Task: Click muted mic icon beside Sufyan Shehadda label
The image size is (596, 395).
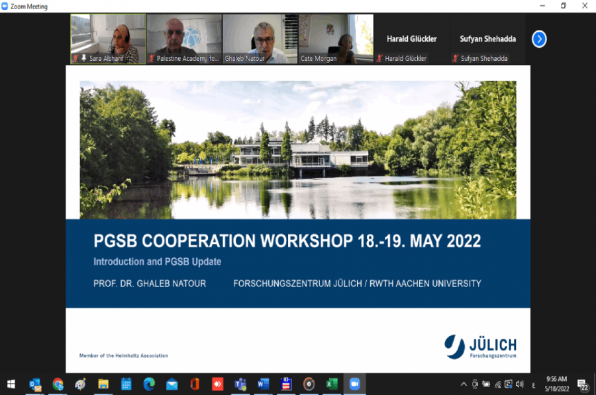Action: coord(456,58)
